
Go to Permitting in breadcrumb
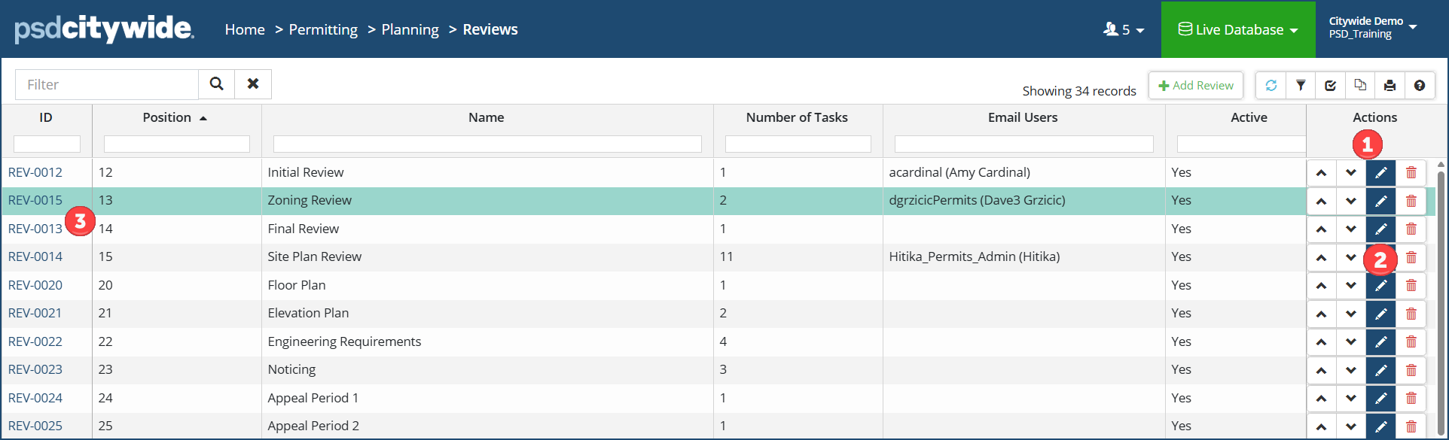click(x=323, y=30)
